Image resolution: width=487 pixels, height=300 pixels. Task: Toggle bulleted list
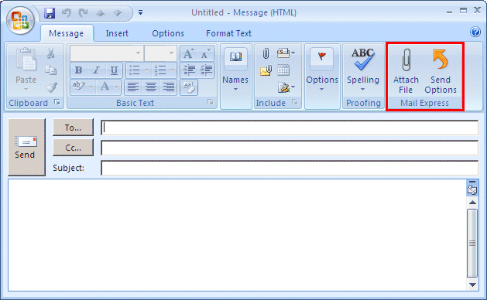[x=135, y=70]
